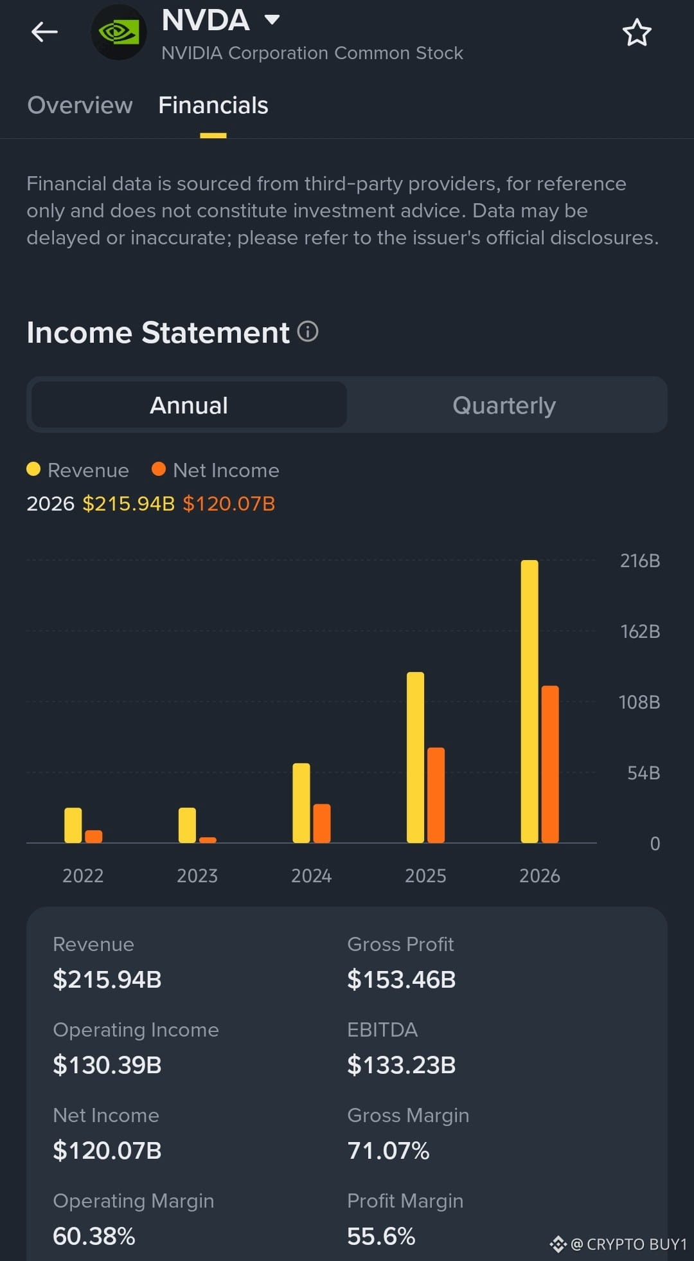Viewport: 694px width, 1261px height.
Task: Tap the EBITDA $133.23B value
Action: point(402,1065)
